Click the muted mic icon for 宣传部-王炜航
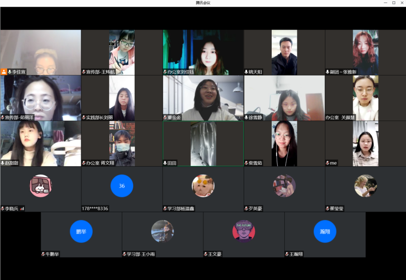This screenshot has height=280, width=406. [x=84, y=72]
